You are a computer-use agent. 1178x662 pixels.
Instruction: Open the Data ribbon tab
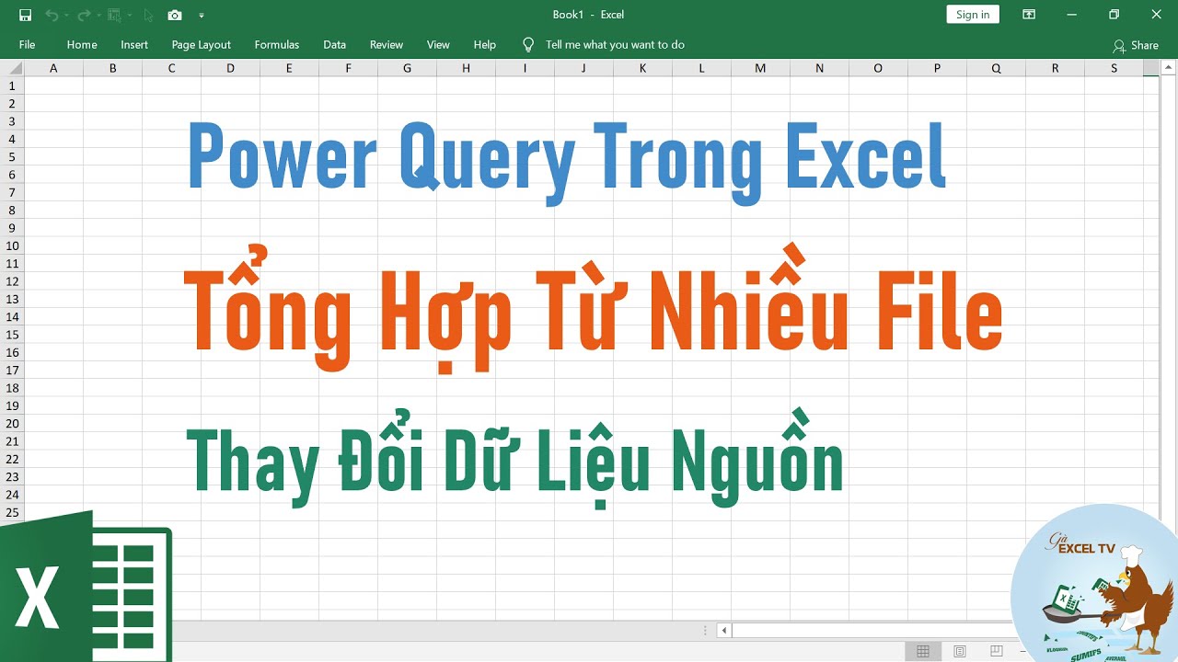coord(335,44)
